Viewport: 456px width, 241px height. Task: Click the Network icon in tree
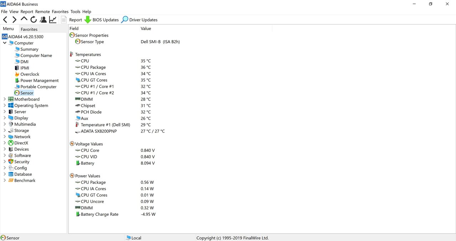click(11, 136)
